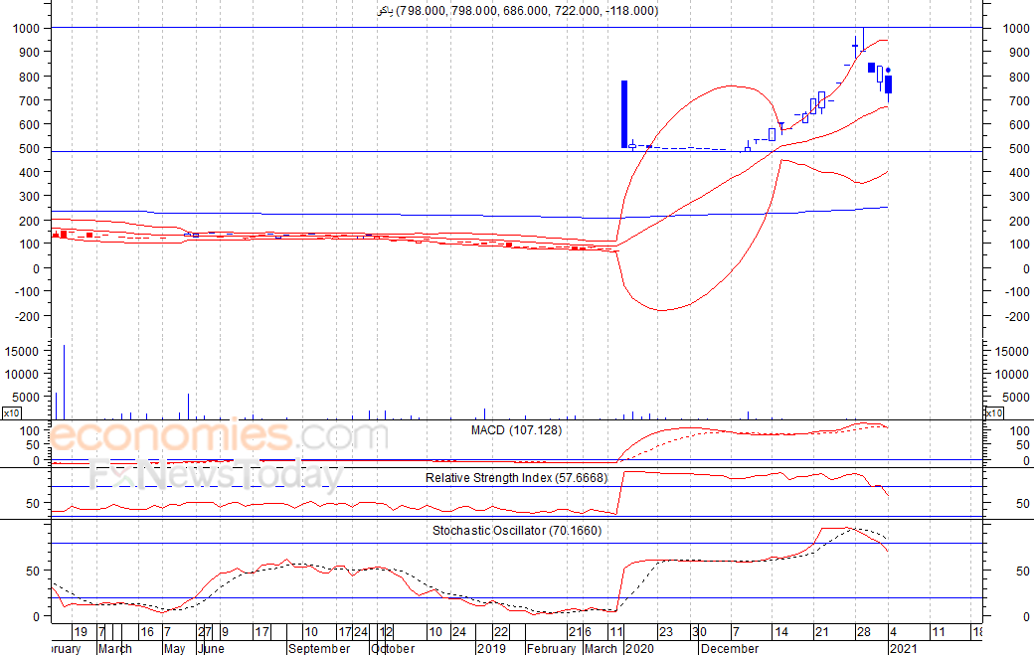
Task: Click the September month label on time axis
Action: coord(319,648)
